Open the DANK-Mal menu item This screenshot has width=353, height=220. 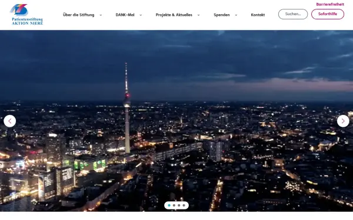(125, 15)
